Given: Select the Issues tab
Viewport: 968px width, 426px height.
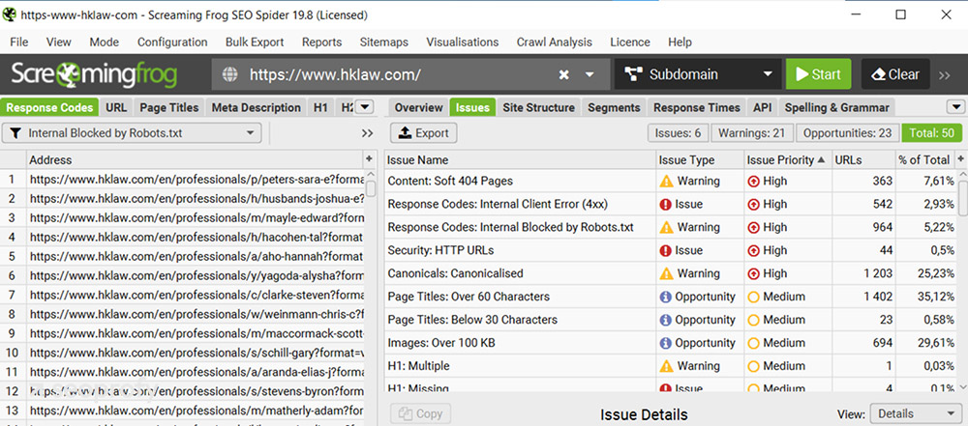Looking at the screenshot, I should click(x=473, y=107).
